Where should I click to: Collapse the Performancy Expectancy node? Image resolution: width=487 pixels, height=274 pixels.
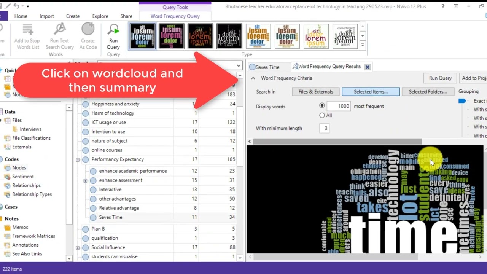78,160
